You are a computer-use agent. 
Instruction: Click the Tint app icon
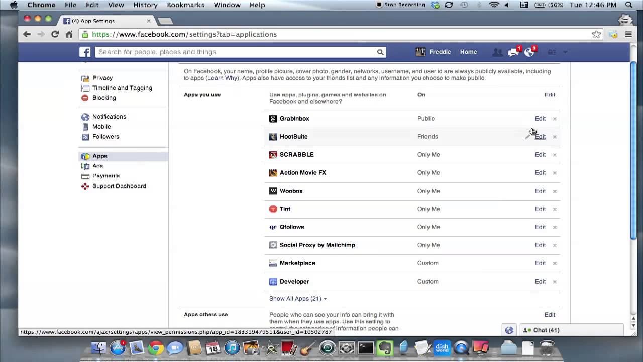[273, 209]
